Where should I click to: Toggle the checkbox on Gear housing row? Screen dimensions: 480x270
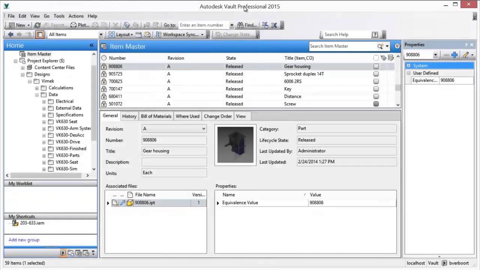376,66
